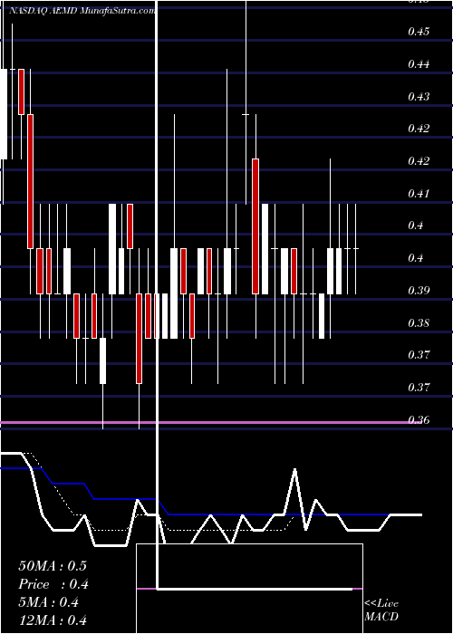453x634 pixels.
Task: Click the 0.38 price axis label
Action: pyautogui.click(x=419, y=322)
